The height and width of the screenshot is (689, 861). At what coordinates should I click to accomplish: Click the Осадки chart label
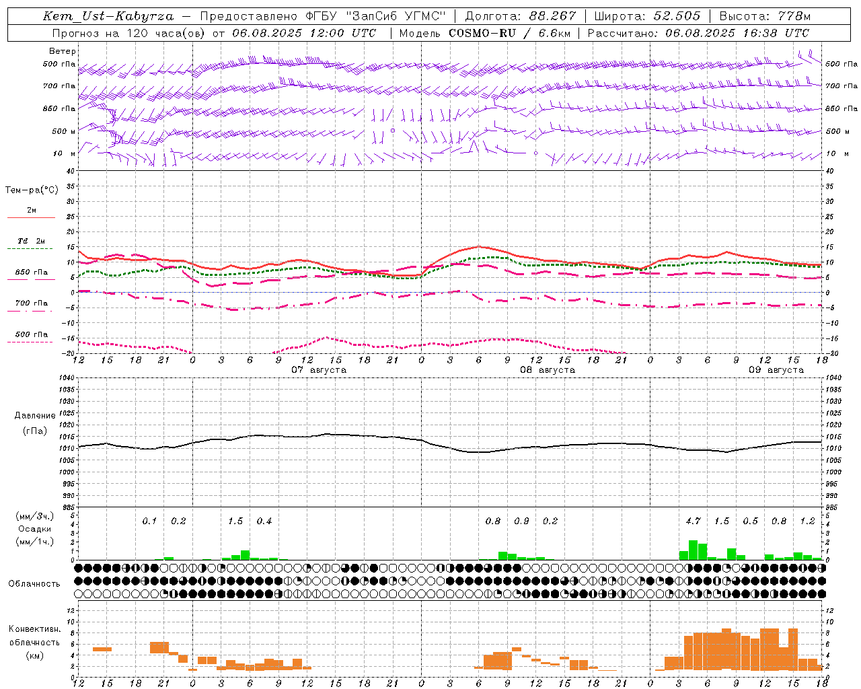click(x=35, y=529)
